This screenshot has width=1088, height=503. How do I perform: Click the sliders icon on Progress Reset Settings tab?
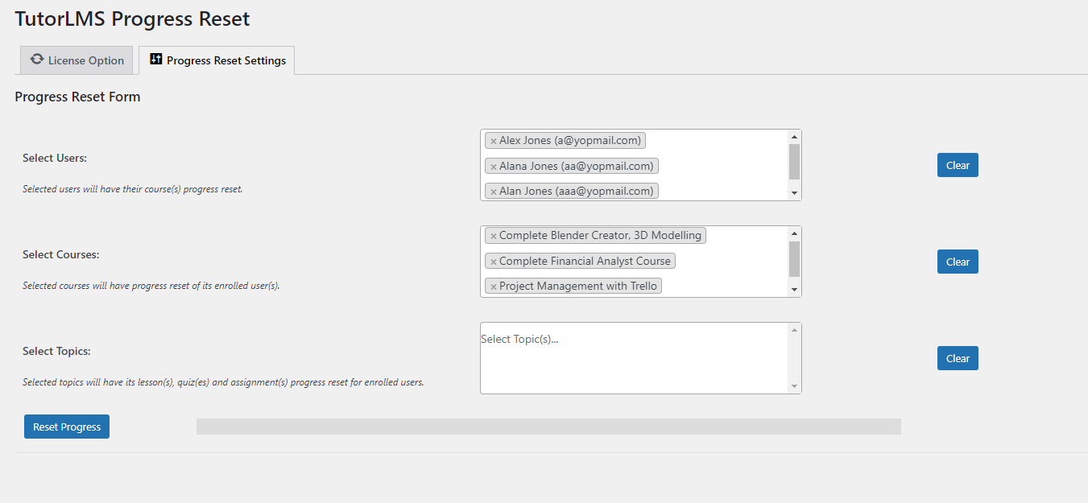tap(156, 60)
